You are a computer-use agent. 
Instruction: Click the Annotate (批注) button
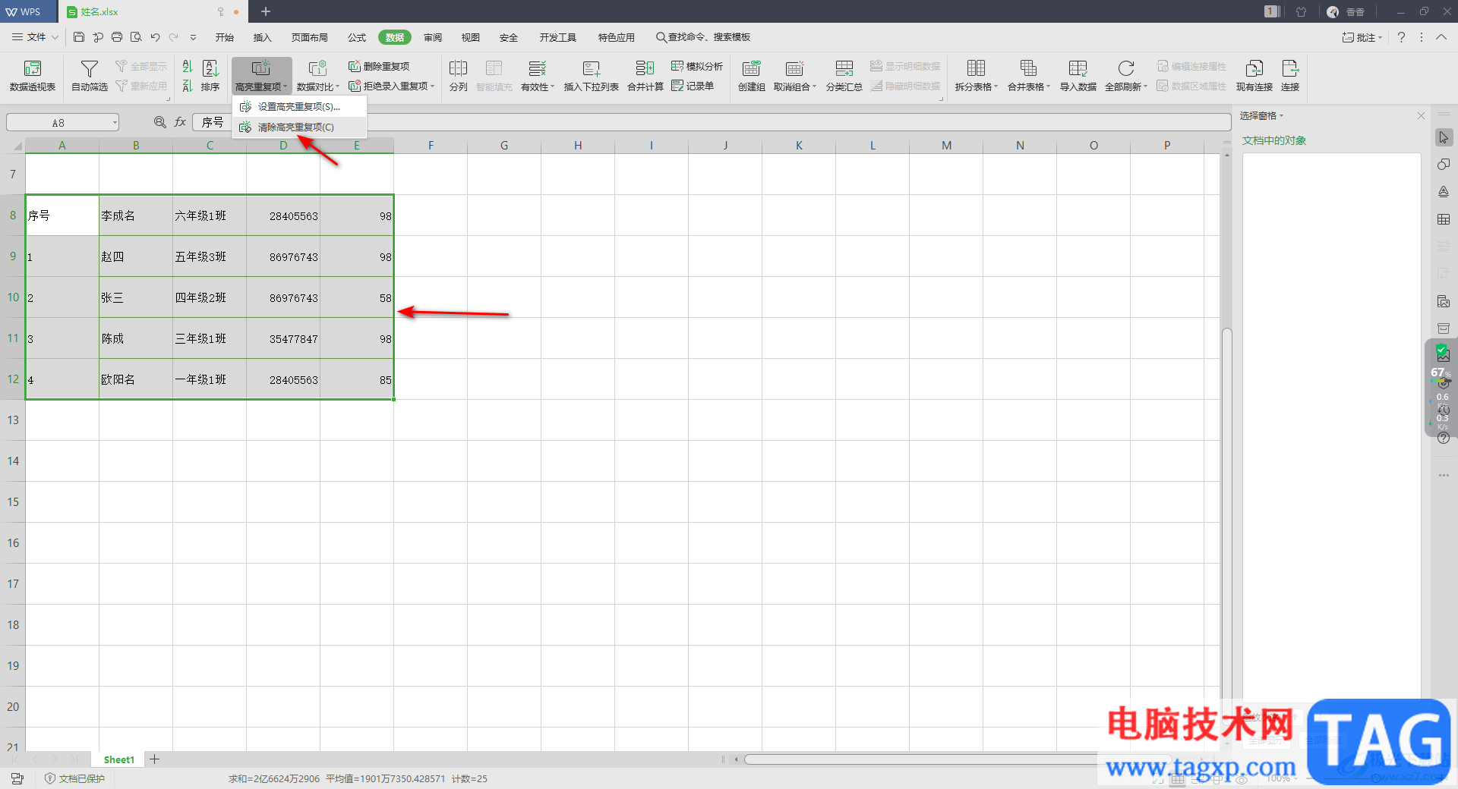(1362, 37)
